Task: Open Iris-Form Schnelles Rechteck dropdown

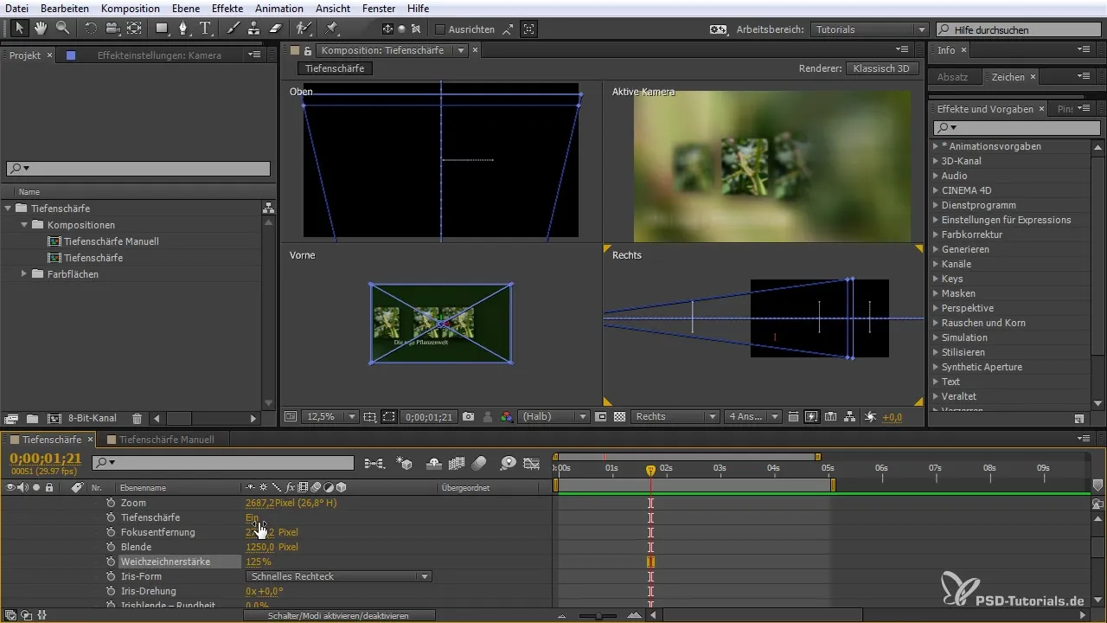Action: [339, 576]
